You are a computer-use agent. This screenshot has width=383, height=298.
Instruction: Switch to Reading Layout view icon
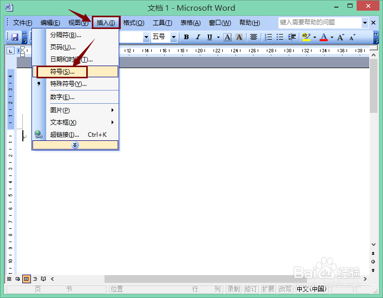[x=44, y=279]
